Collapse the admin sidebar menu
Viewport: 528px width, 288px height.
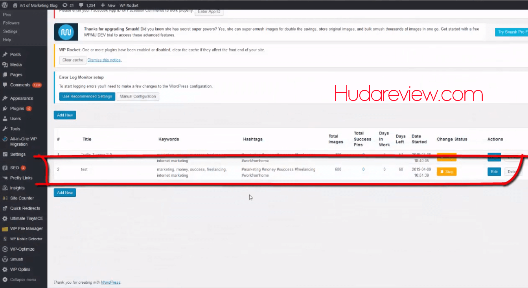click(20, 280)
